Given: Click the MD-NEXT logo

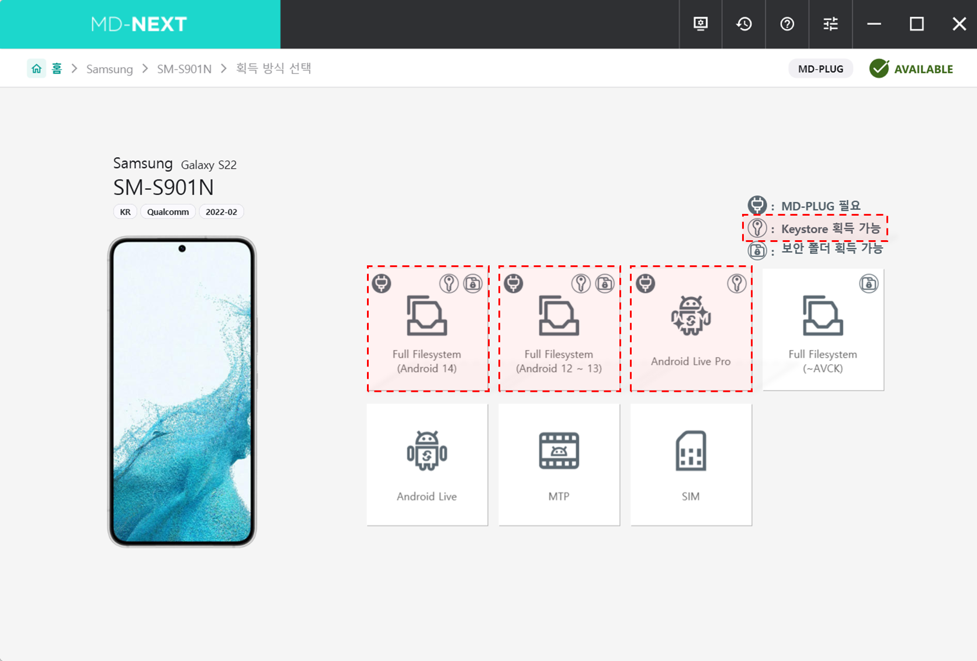Looking at the screenshot, I should [x=139, y=24].
